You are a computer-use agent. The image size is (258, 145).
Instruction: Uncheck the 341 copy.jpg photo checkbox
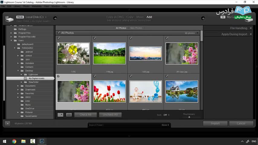point(167,38)
